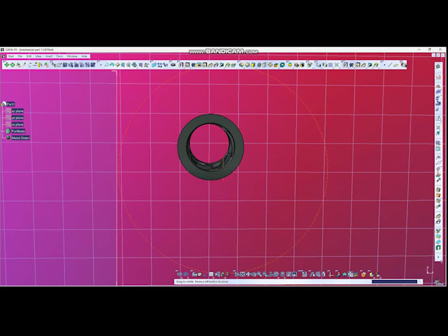
Task: Click the green sphere icon atop right toolbar
Action: 438,67
